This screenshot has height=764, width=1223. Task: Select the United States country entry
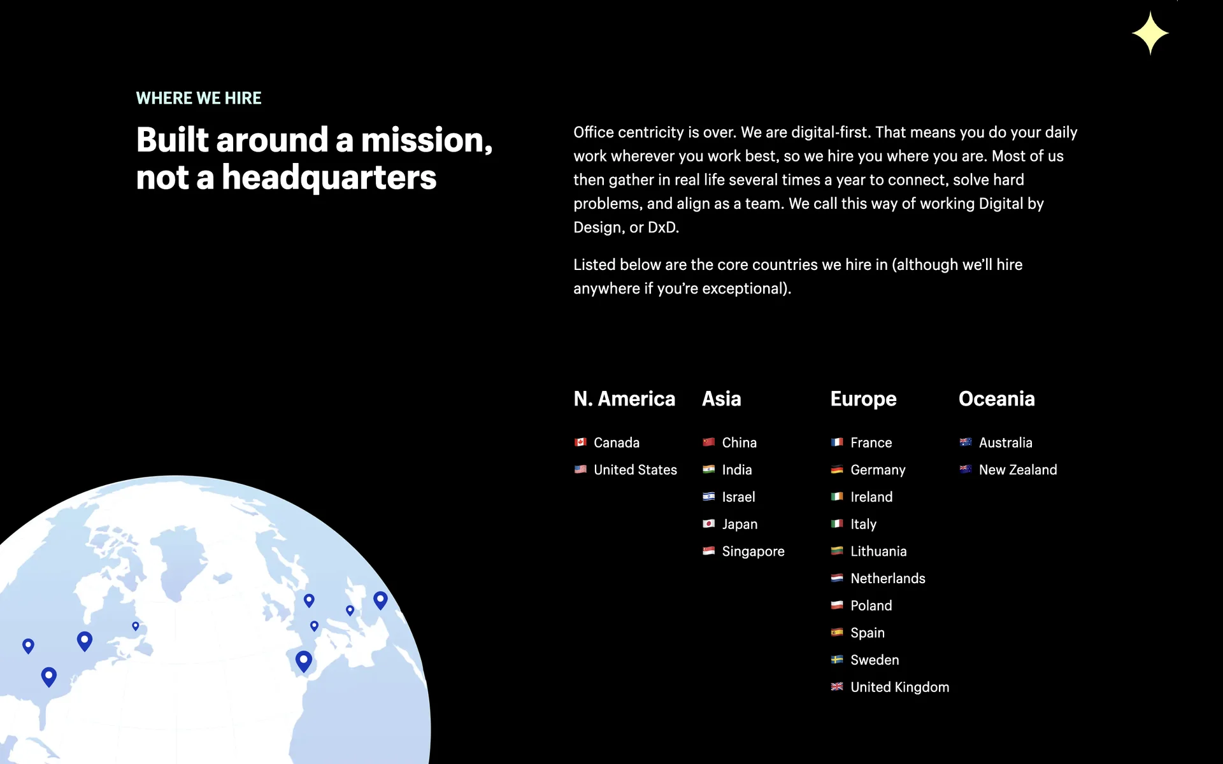click(635, 470)
